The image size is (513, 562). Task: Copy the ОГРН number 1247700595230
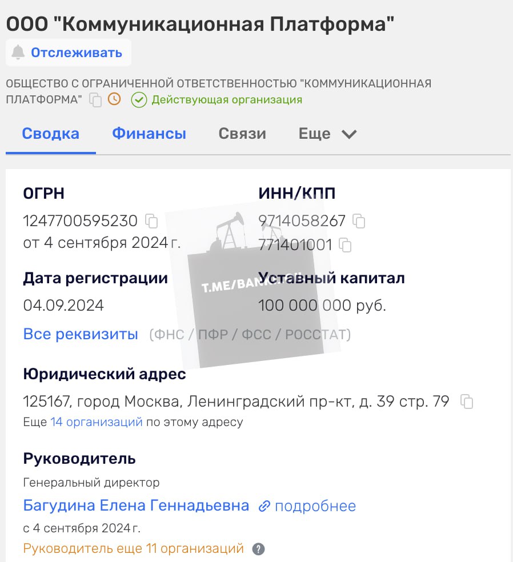(x=151, y=221)
